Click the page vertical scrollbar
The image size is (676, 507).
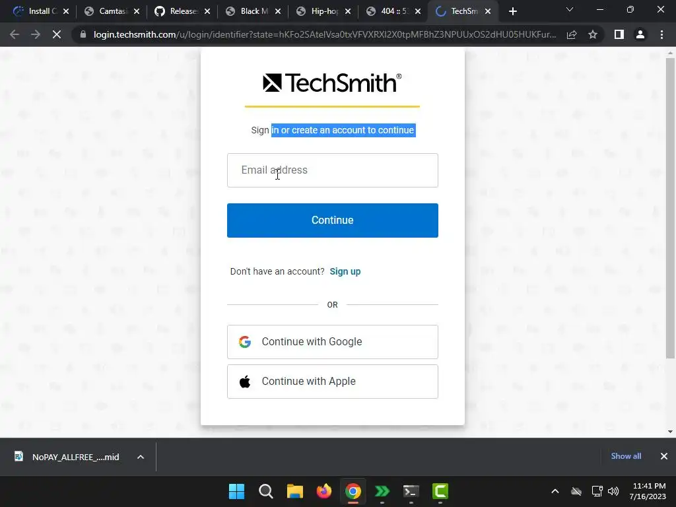tap(670, 208)
